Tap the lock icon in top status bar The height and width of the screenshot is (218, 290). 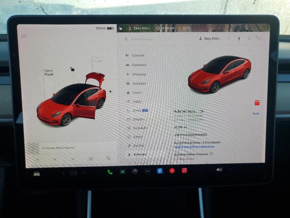click(x=121, y=28)
